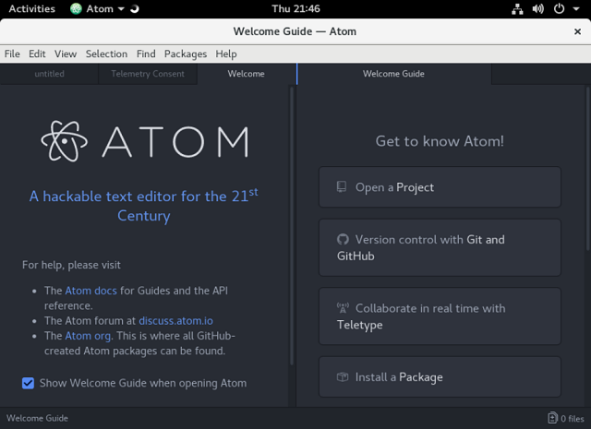Viewport: 591px width, 429px height.
Task: Open the View menu
Action: click(66, 54)
